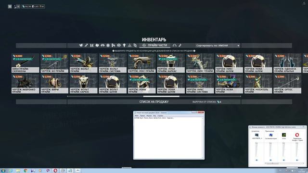The height and width of the screenshot is (173, 308).
Task: Select the ЧЕРТЁЖ: ЛЕКС ПРАЙМ card
Action: pos(141,63)
